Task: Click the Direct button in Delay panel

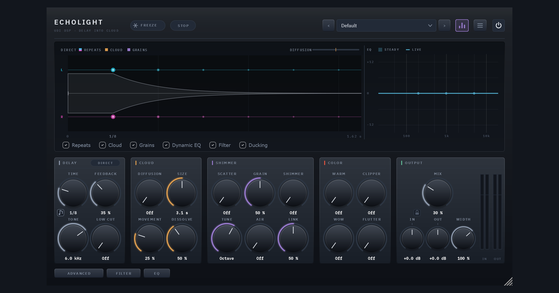Action: [x=105, y=163]
